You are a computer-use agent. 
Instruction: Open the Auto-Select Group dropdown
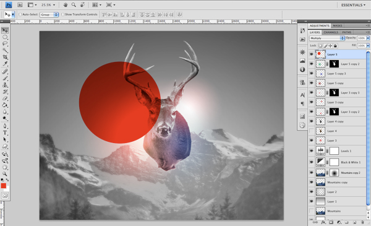(x=49, y=14)
